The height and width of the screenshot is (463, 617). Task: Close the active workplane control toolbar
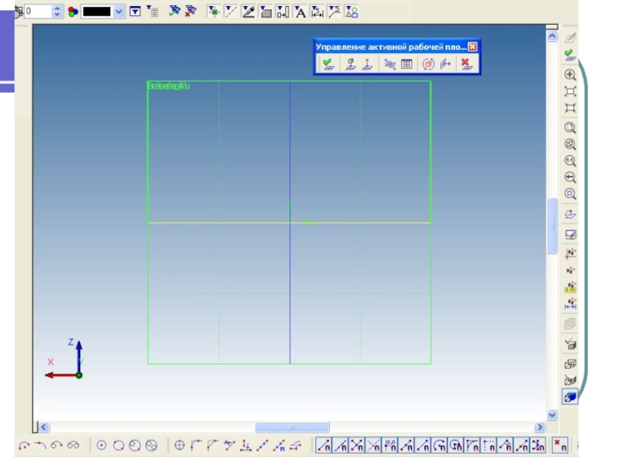(x=473, y=46)
